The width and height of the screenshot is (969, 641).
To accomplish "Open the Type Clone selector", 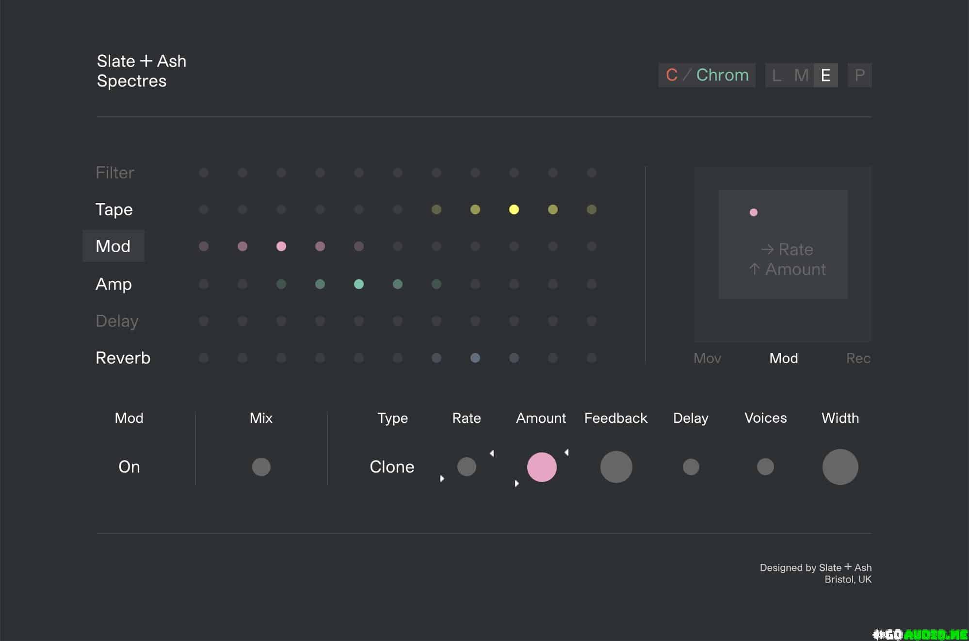I will (392, 467).
